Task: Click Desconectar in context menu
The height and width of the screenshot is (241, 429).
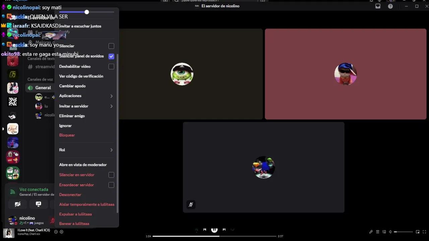Action: [70, 194]
